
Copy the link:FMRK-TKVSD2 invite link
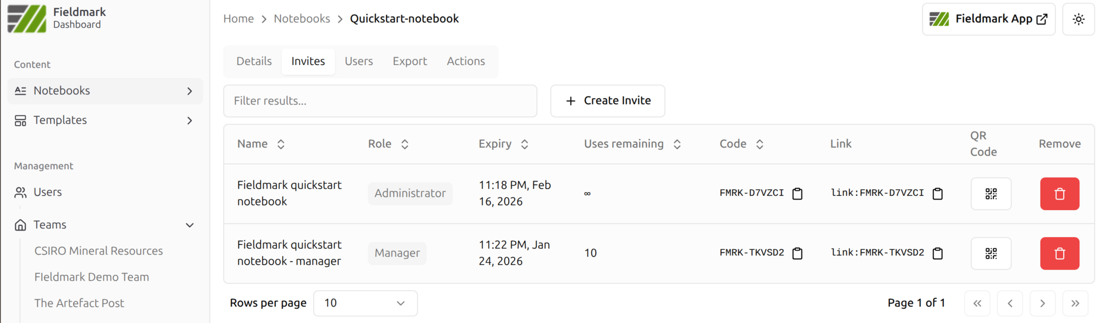pos(938,253)
